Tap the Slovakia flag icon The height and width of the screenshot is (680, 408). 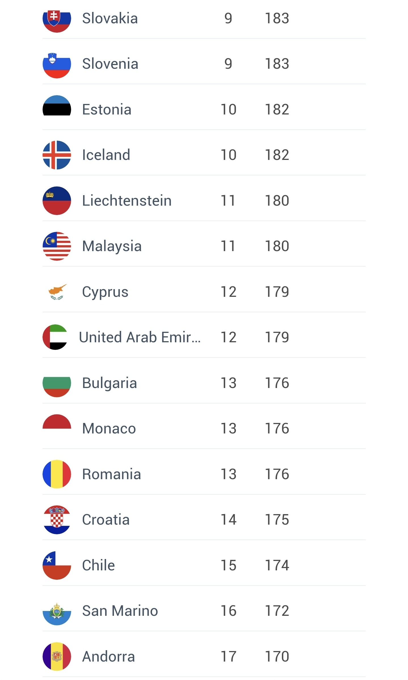pyautogui.click(x=57, y=20)
